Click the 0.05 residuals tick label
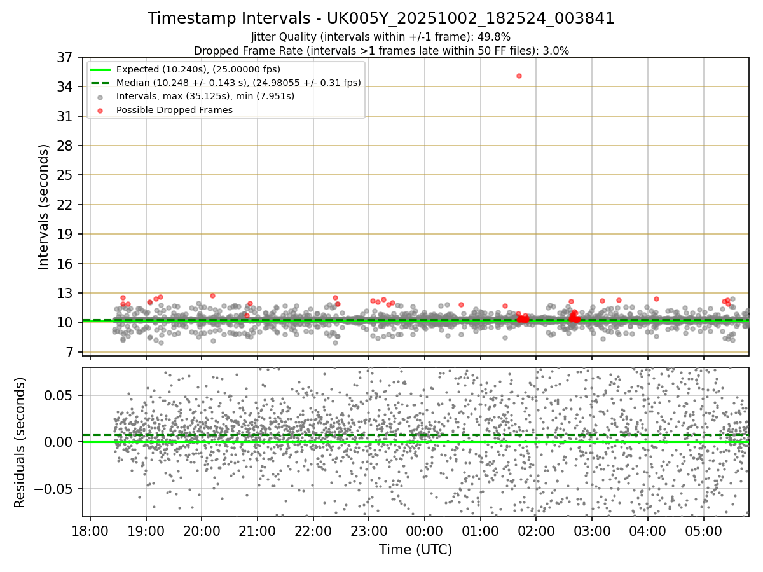 60,395
